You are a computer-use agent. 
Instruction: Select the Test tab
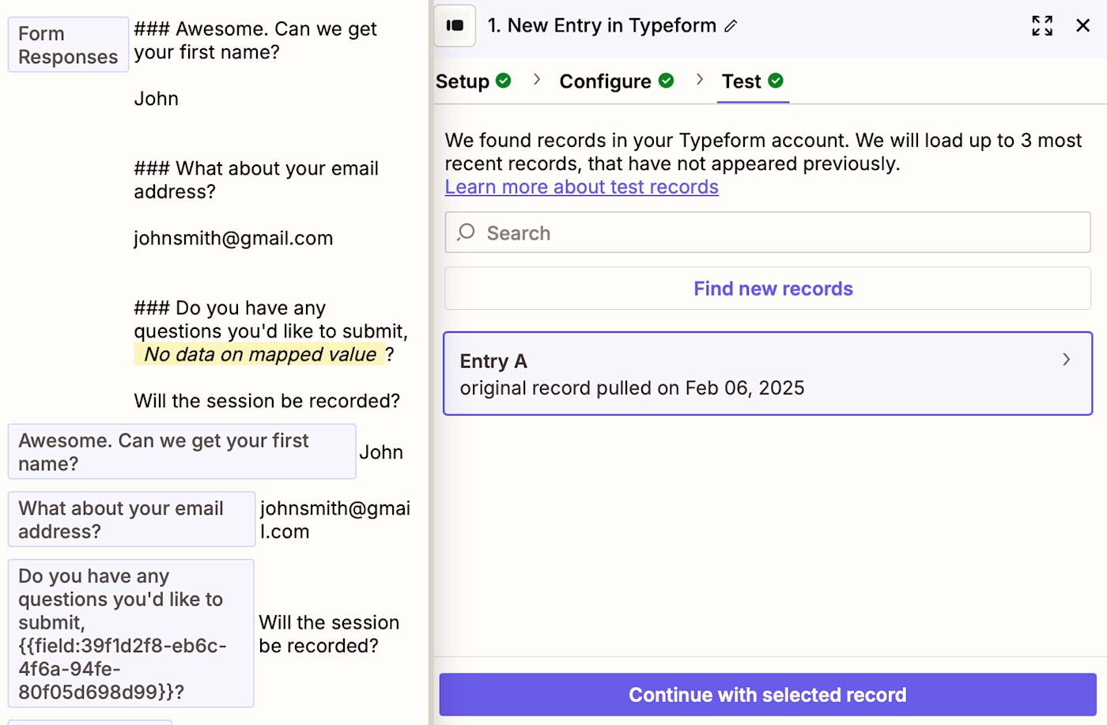(741, 81)
